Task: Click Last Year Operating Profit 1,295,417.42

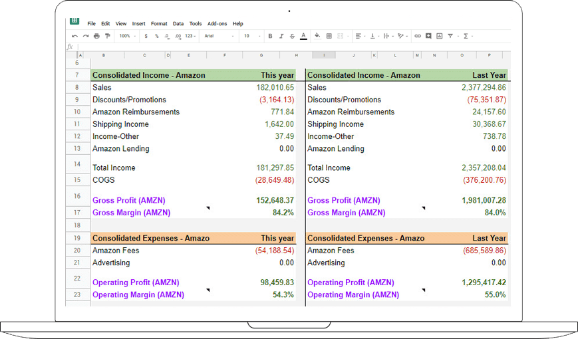Action: pyautogui.click(x=484, y=282)
